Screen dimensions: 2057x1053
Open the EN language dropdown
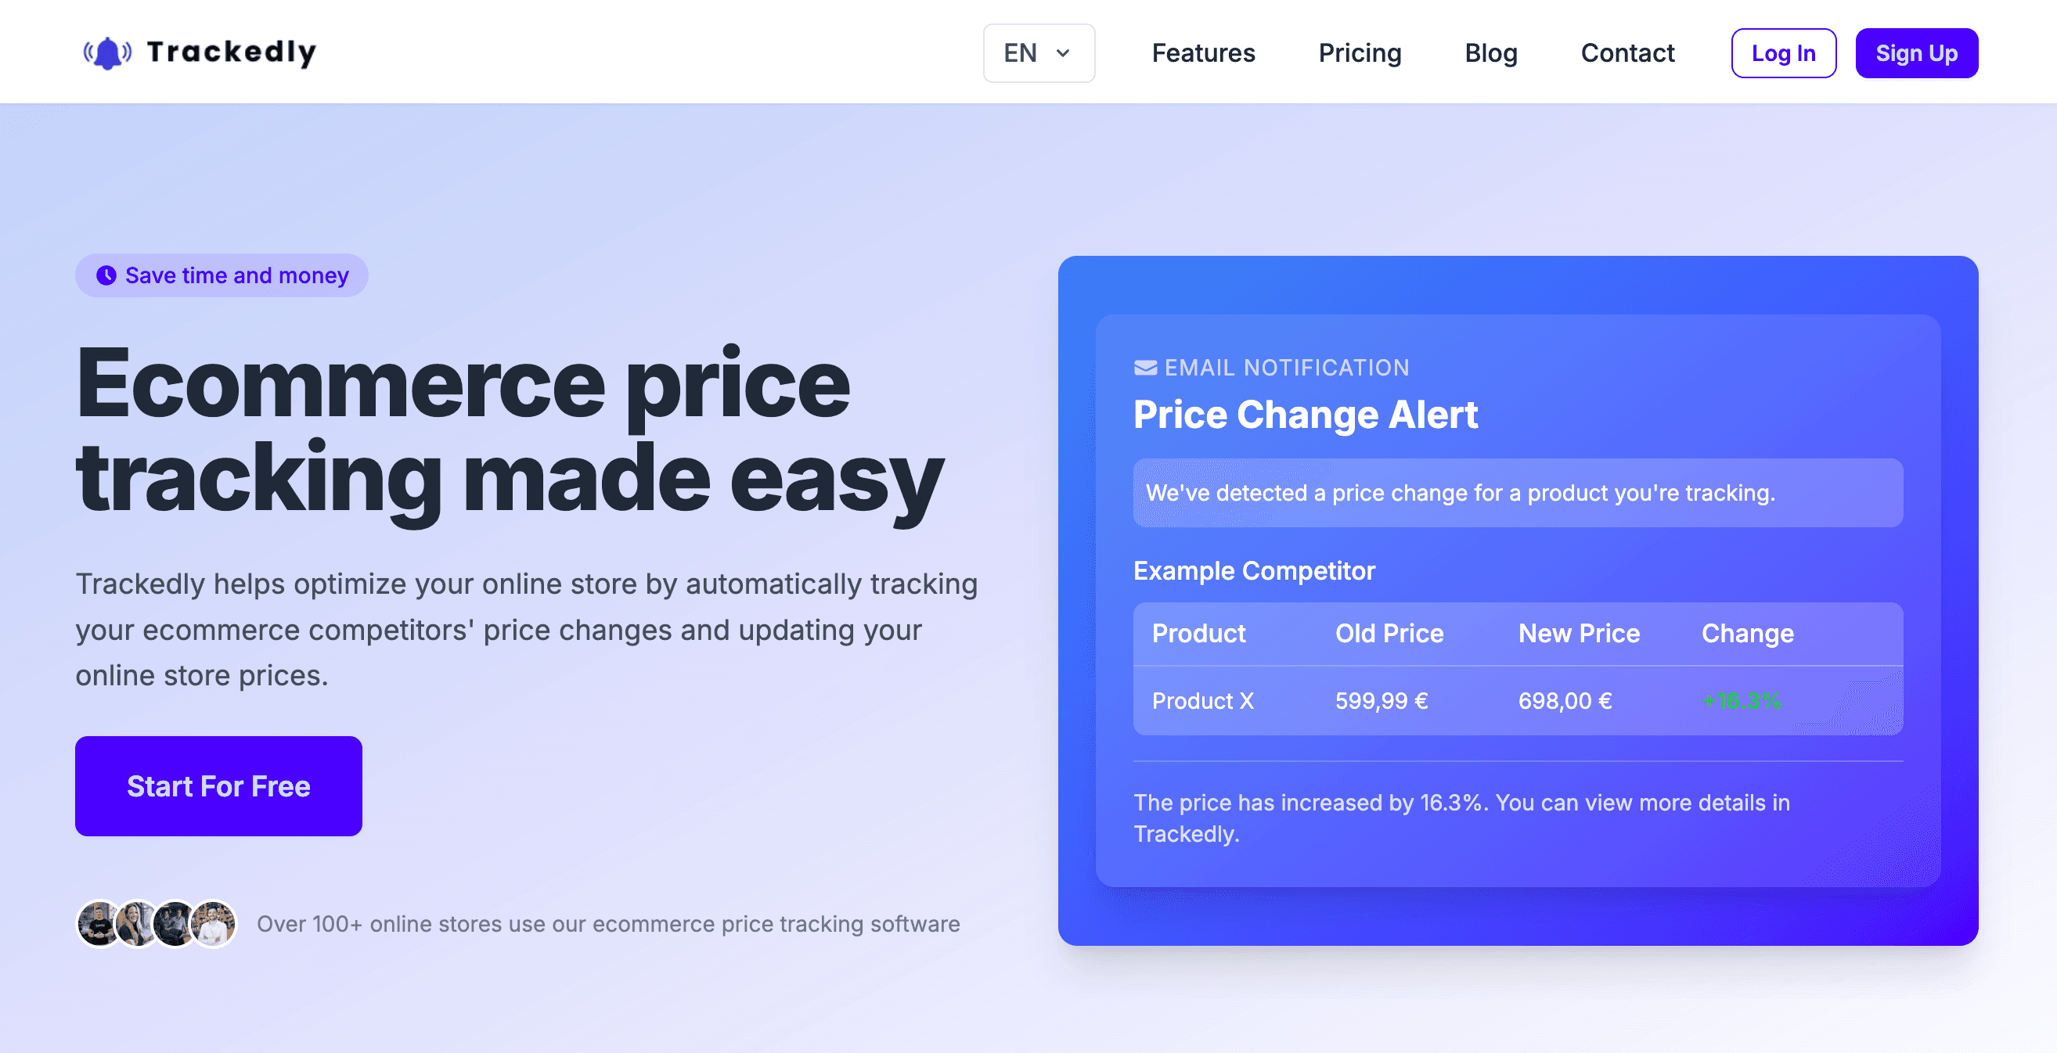point(1038,53)
